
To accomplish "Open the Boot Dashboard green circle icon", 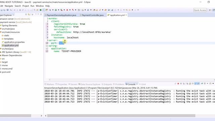I will [x=41, y=10].
